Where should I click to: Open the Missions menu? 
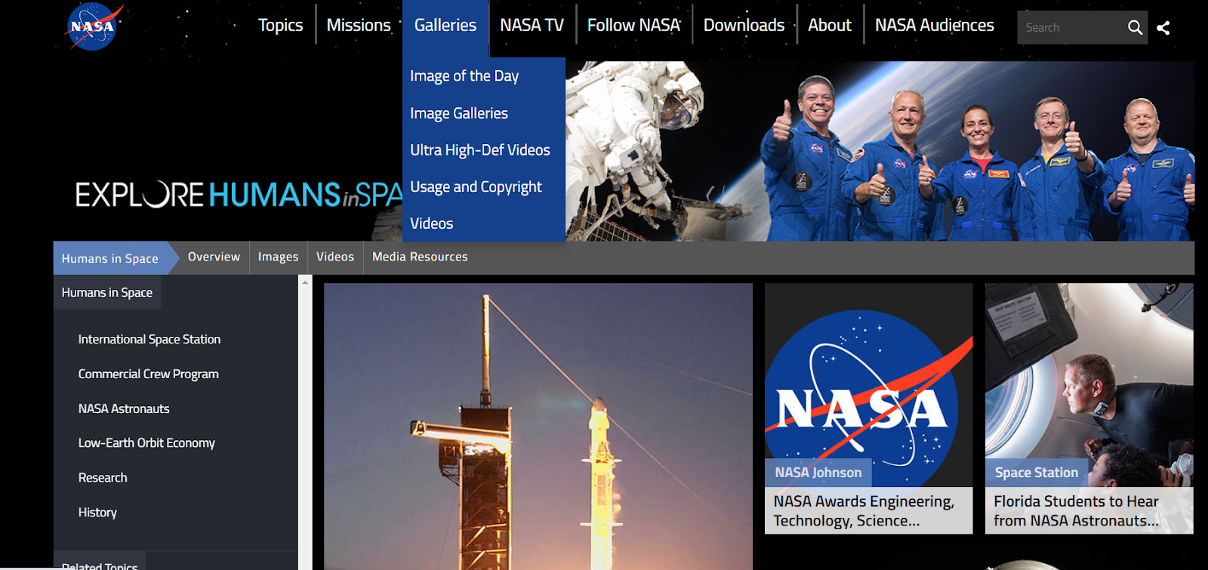point(359,25)
